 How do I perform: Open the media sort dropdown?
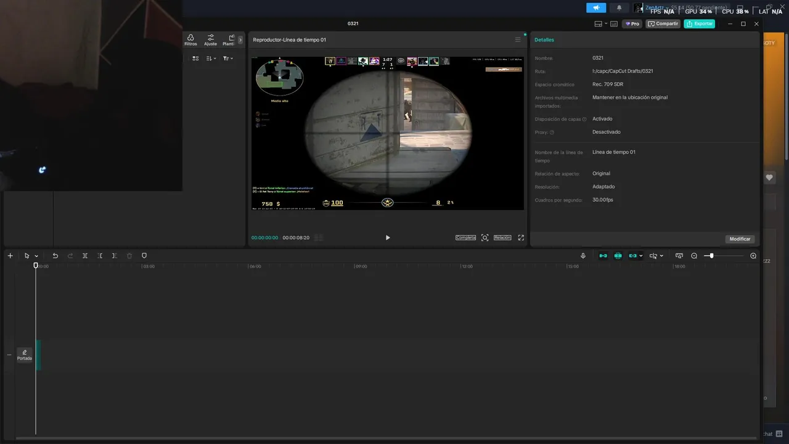coord(211,58)
